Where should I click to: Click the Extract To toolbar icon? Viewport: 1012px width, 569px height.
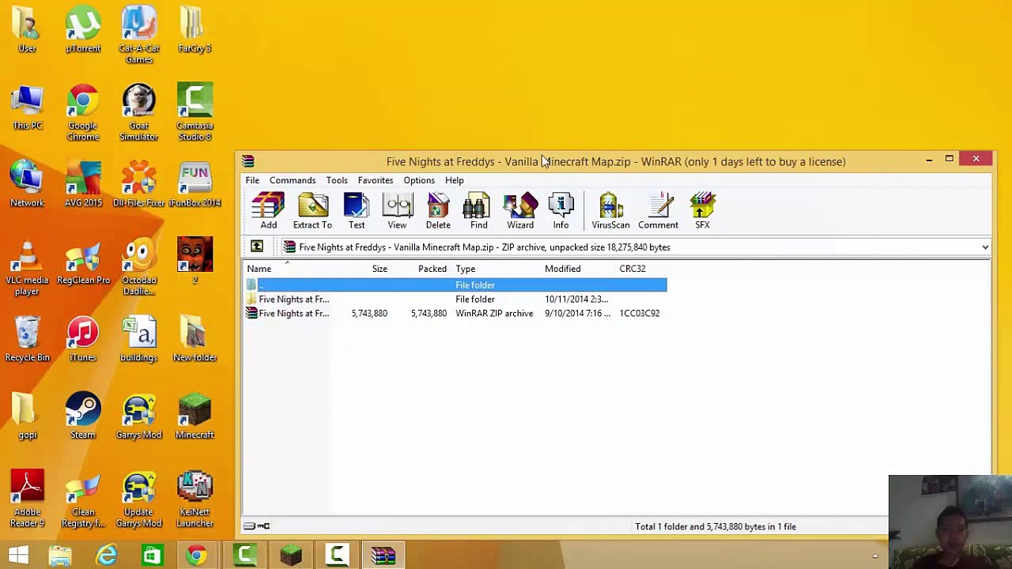pos(312,211)
